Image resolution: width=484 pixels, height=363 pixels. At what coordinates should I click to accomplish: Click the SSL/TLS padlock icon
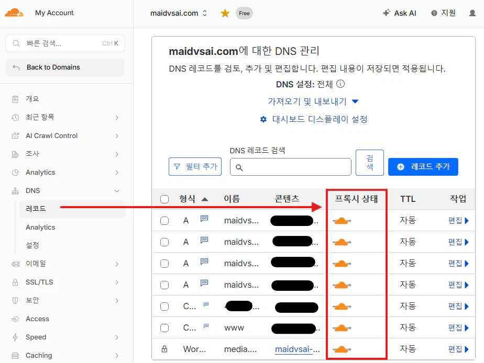(x=15, y=282)
